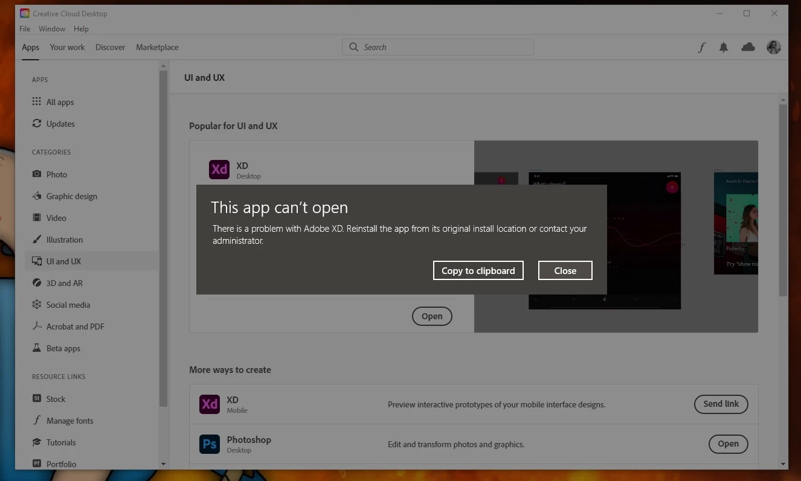Close the This app can't open dialog

[565, 270]
